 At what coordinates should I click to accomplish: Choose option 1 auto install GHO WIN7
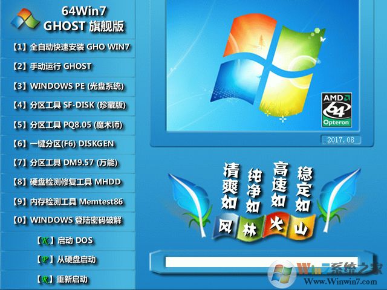click(71, 47)
